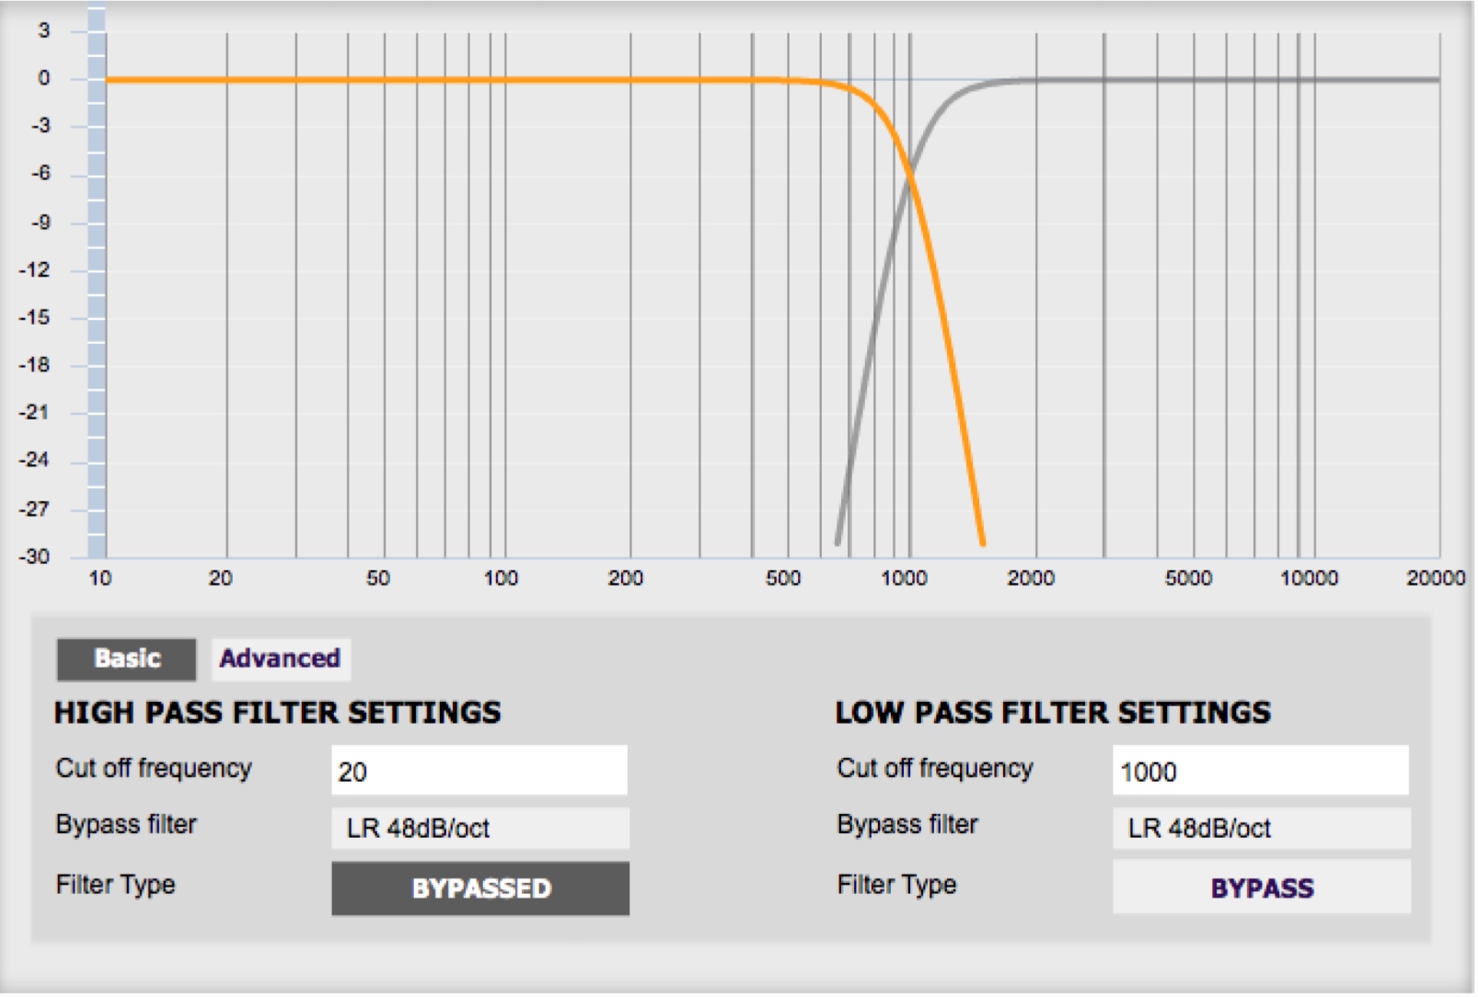
Task: Click the 3 dB gain axis label
Action: 43,30
